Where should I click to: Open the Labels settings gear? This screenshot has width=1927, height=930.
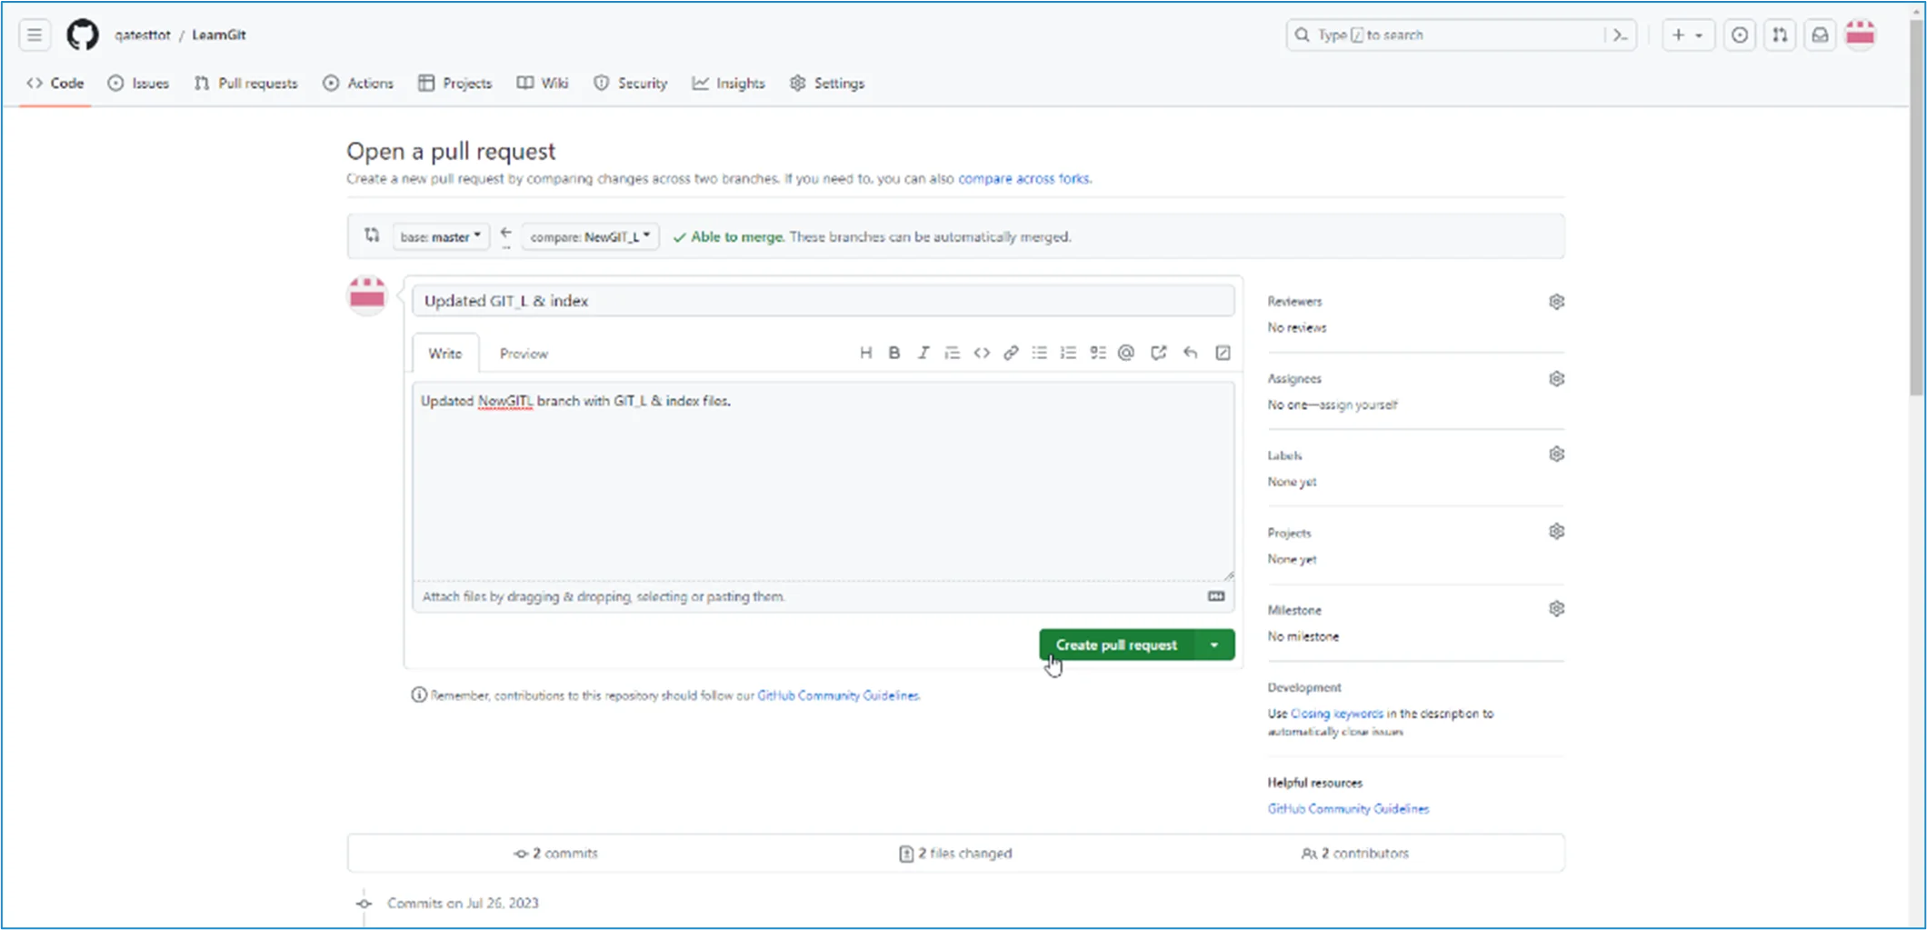1556,454
